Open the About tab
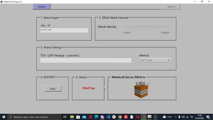Screen dimensions: 213x120 [x=171, y=7]
